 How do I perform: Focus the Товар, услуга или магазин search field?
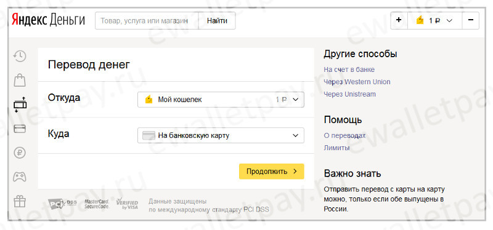(147, 21)
